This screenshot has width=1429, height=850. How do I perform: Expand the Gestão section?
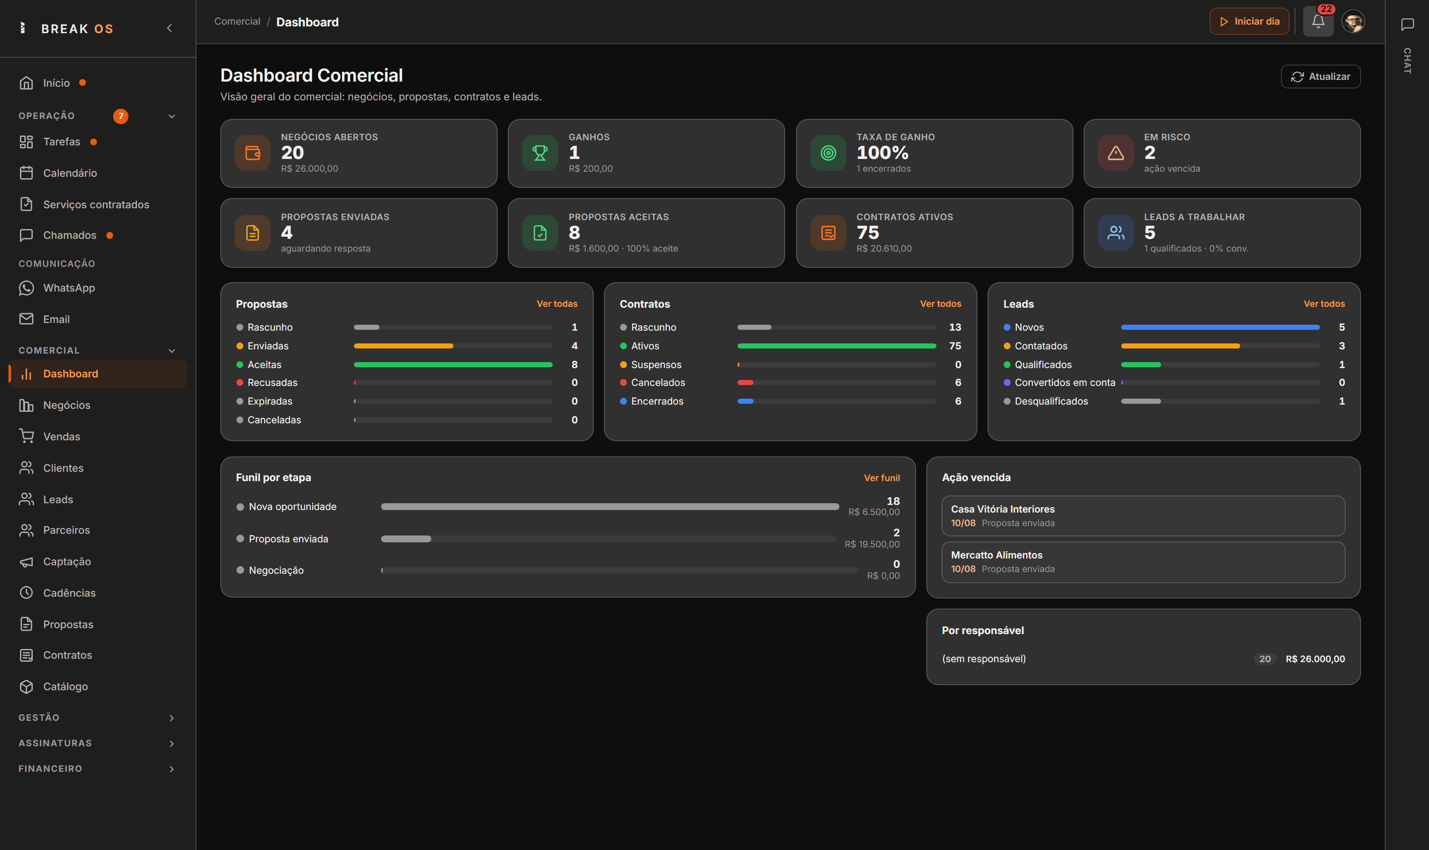(97, 718)
